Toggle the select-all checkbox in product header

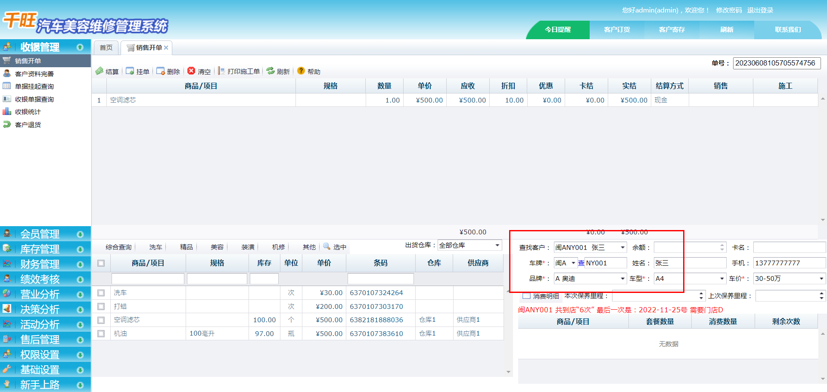pyautogui.click(x=101, y=263)
